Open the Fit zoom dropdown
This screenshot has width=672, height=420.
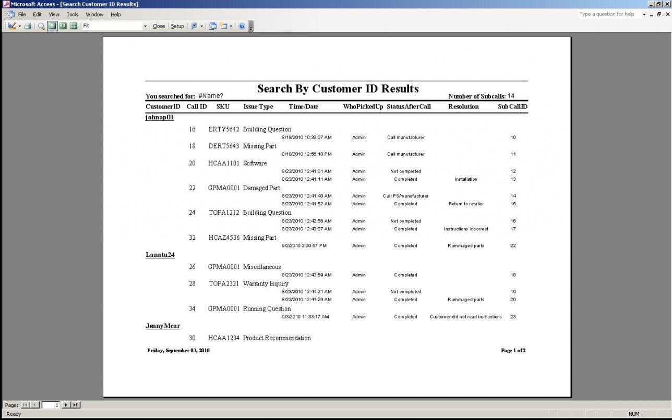point(146,26)
